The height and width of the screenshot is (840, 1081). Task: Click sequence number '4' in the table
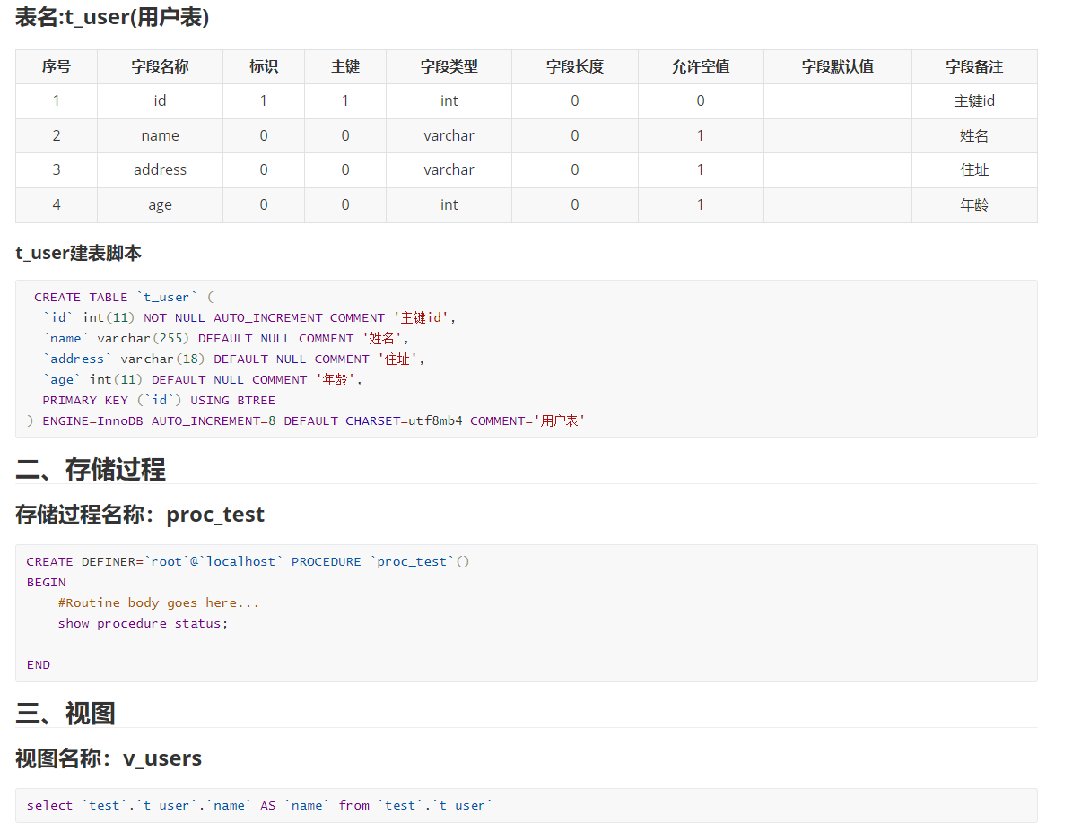pyautogui.click(x=57, y=205)
